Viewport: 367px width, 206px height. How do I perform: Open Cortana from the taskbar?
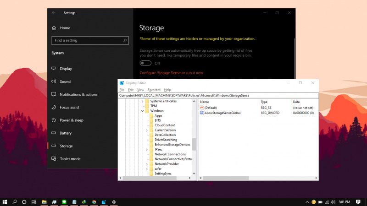(24, 202)
